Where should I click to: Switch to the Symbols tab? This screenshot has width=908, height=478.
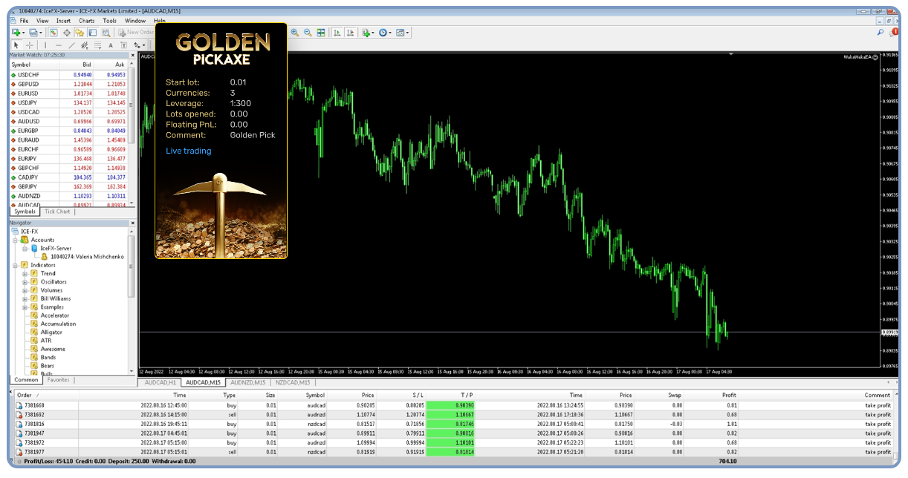point(25,212)
